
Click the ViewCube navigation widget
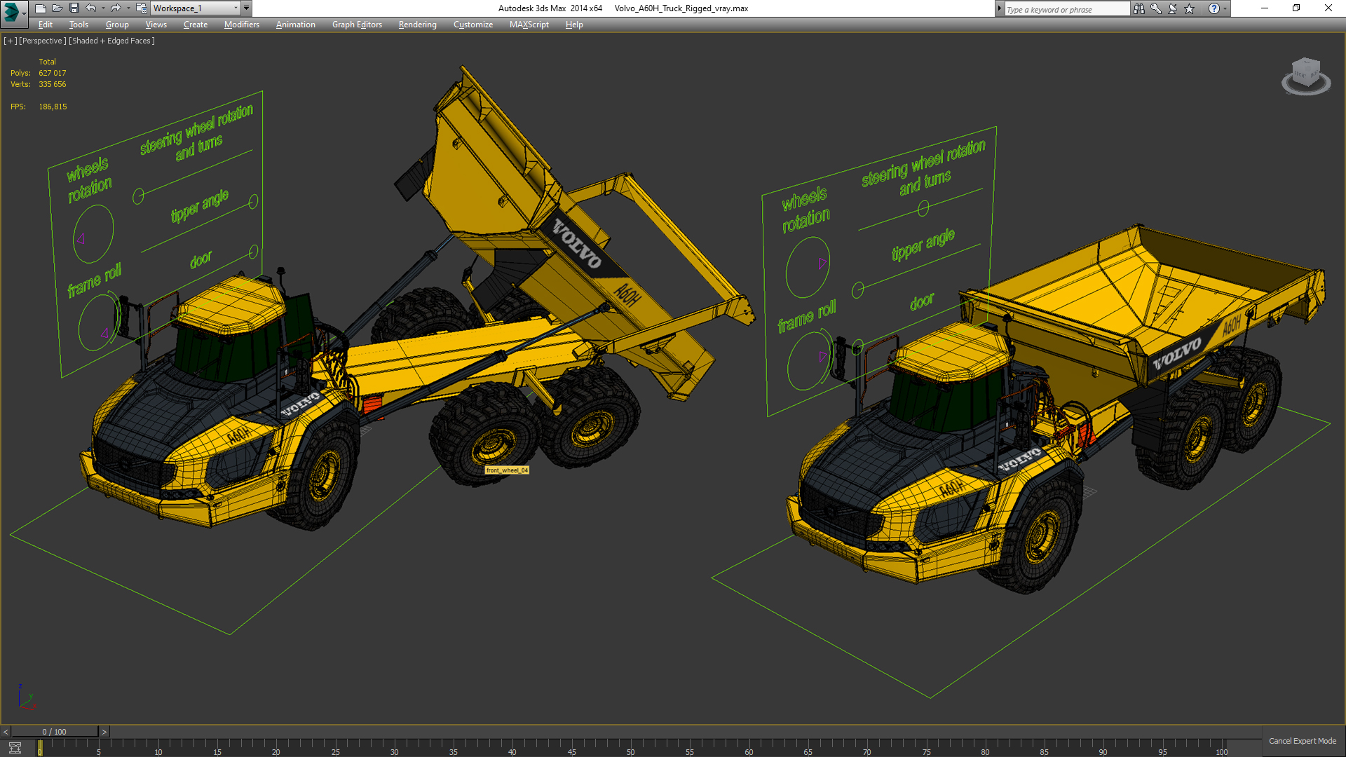pos(1305,76)
